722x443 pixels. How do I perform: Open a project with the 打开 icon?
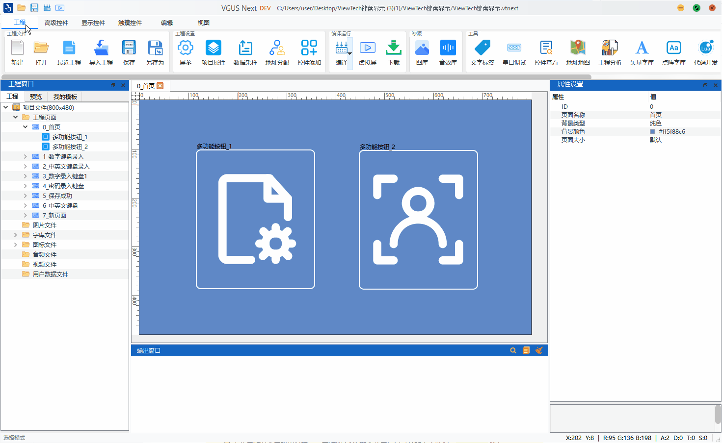(41, 52)
